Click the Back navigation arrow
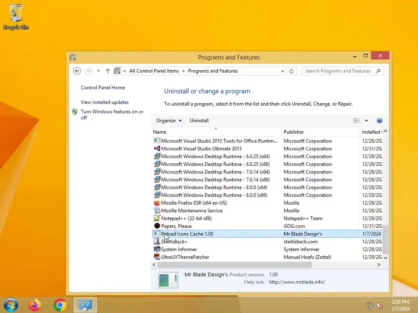The height and width of the screenshot is (313, 418). pyautogui.click(x=77, y=71)
